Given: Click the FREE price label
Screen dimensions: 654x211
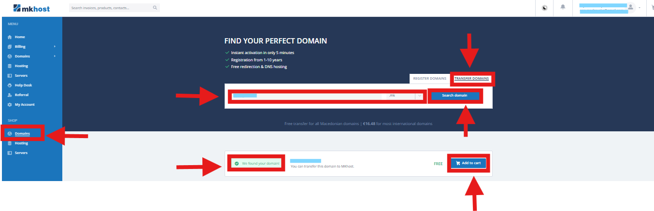Looking at the screenshot, I should pos(438,164).
